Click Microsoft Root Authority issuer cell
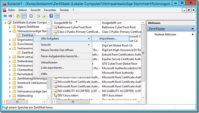The image size is (199, 113). (118, 73)
